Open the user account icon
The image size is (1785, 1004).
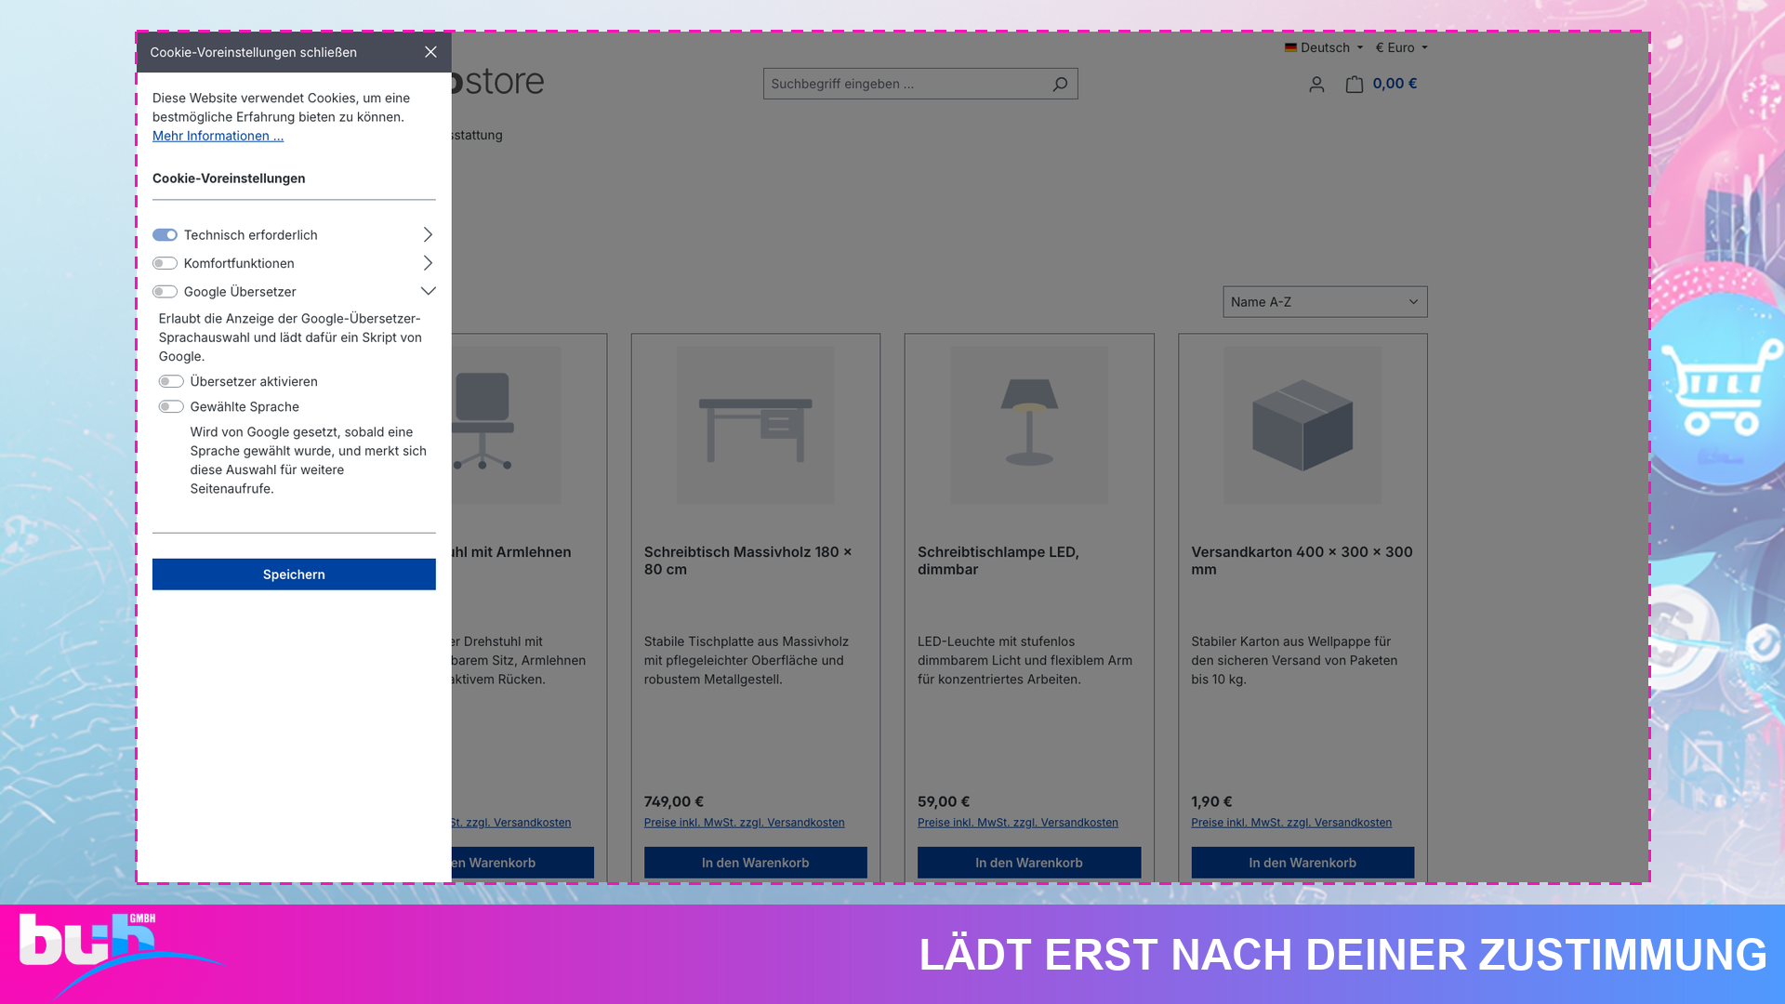pyautogui.click(x=1316, y=85)
